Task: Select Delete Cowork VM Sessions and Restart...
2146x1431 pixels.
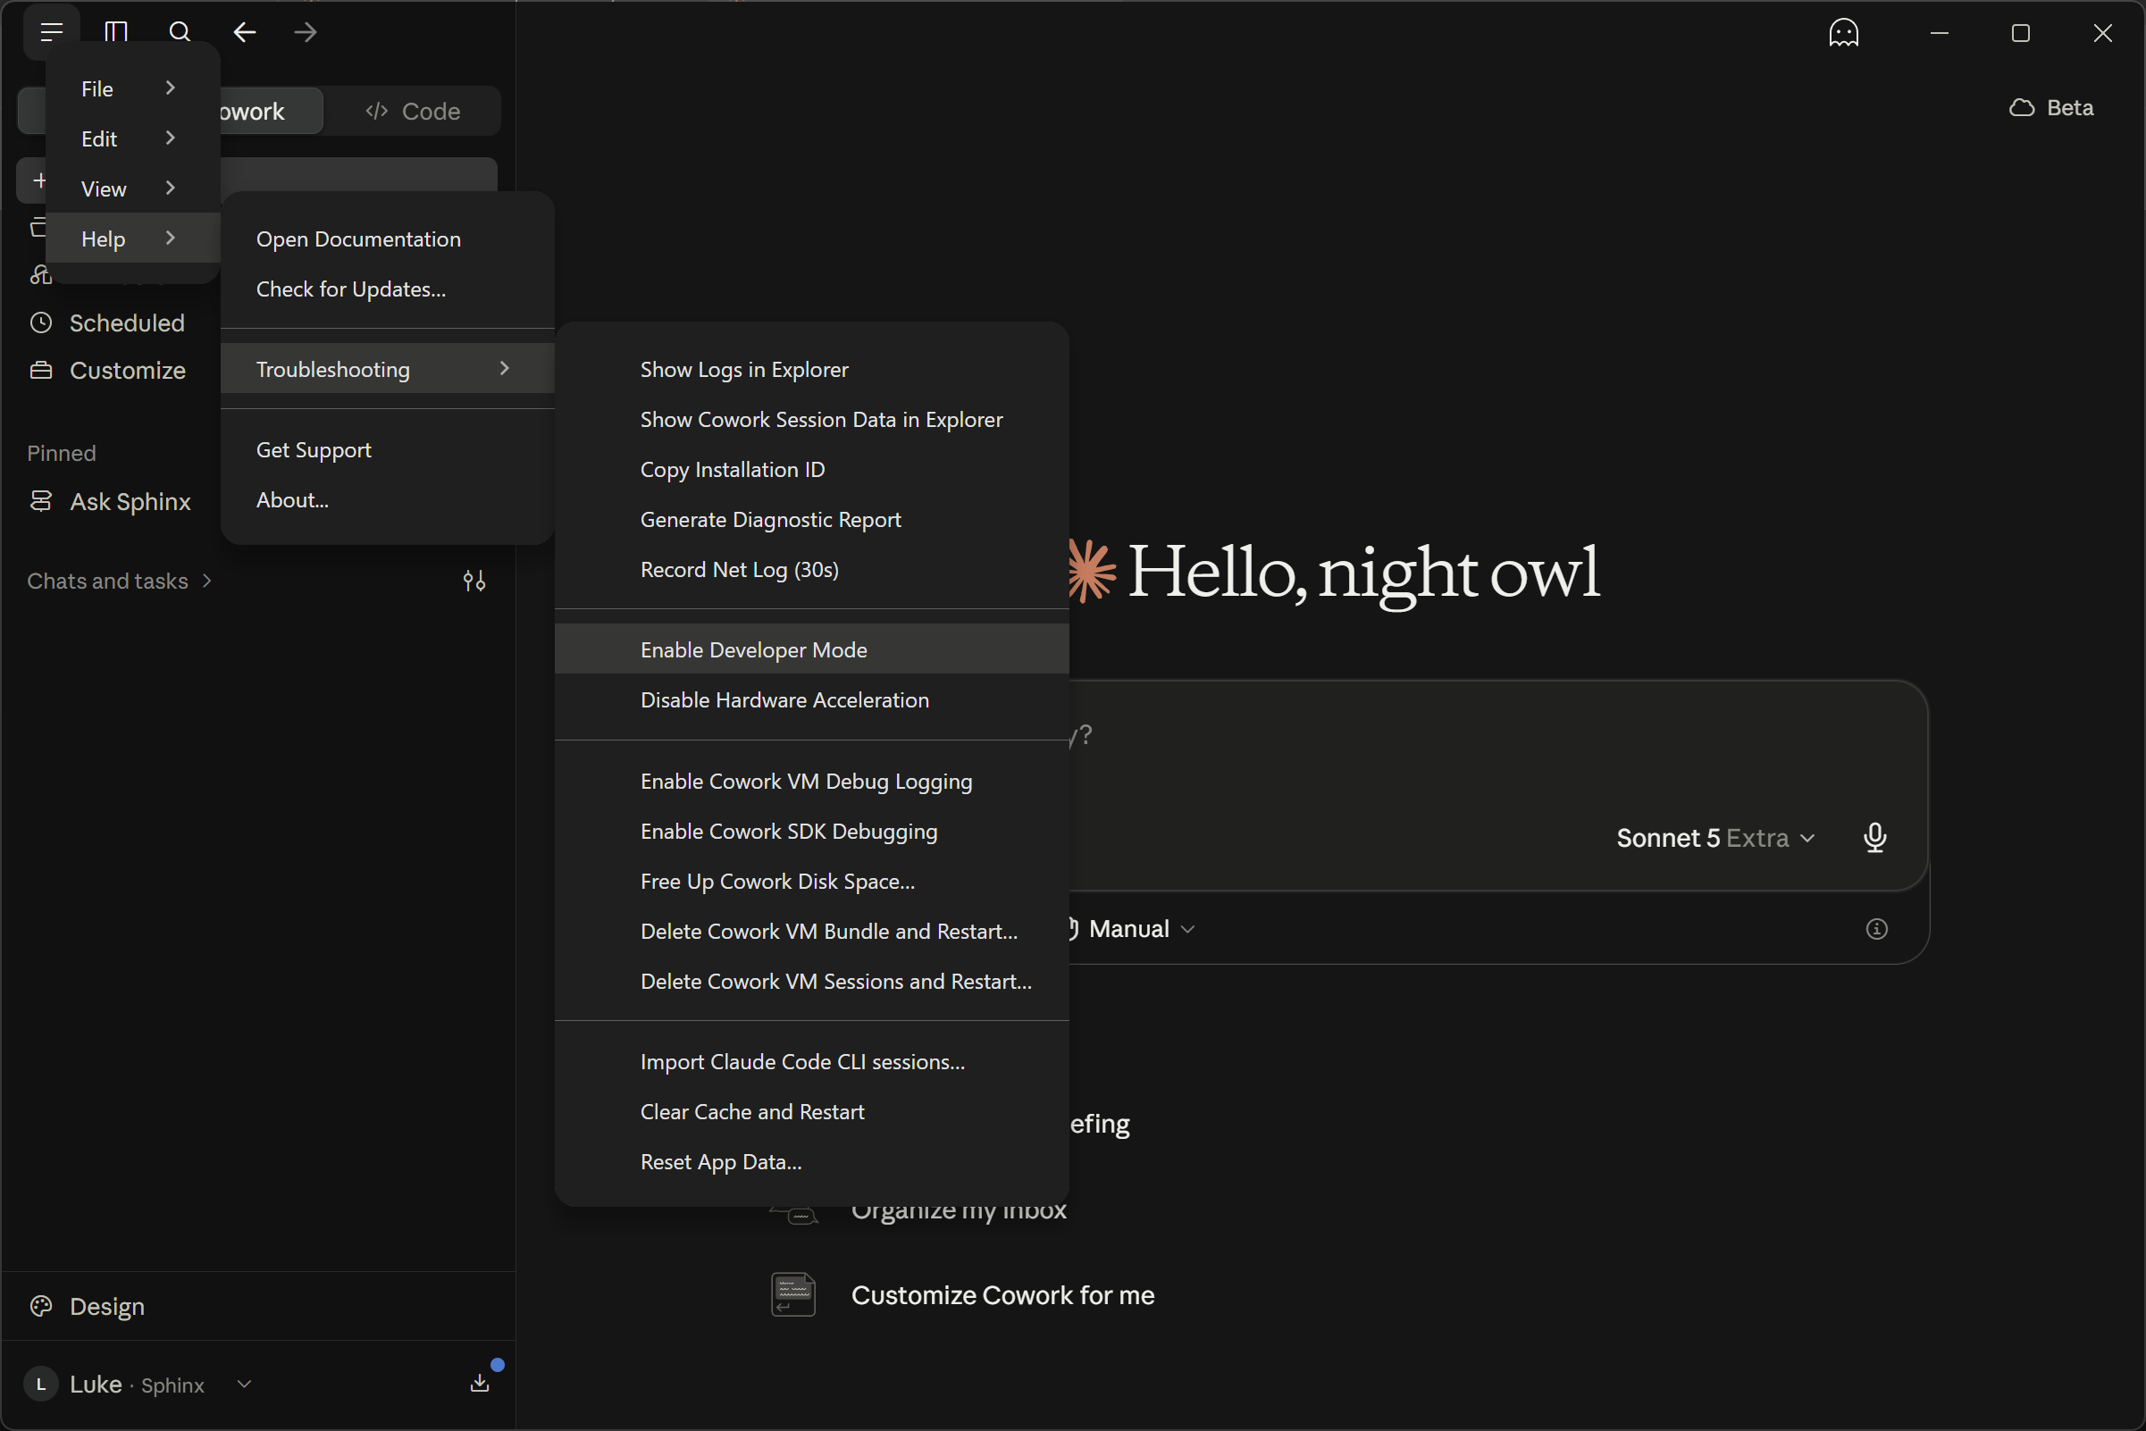Action: click(811, 982)
